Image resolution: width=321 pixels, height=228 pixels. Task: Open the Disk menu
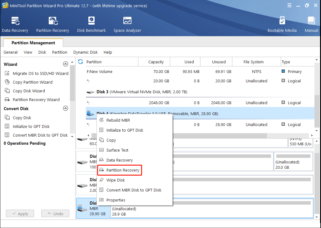point(42,52)
